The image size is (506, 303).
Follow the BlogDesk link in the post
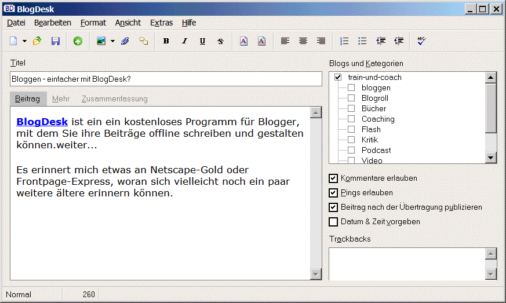point(42,122)
